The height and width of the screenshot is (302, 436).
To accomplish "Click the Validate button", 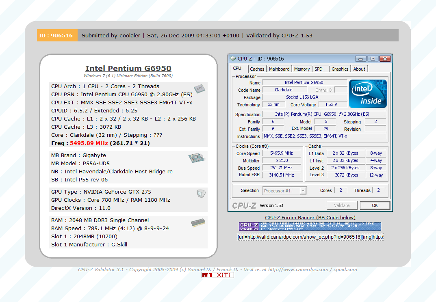I will [342, 205].
